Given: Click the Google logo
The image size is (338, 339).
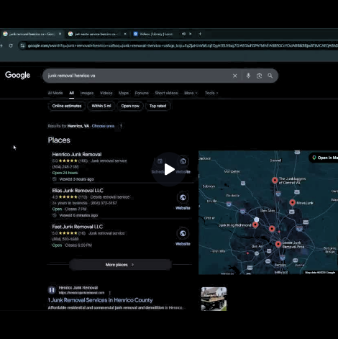Looking at the screenshot, I should coord(18,75).
